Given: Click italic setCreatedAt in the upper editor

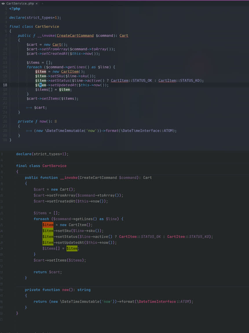Looking at the screenshot, I should [x=55, y=54].
